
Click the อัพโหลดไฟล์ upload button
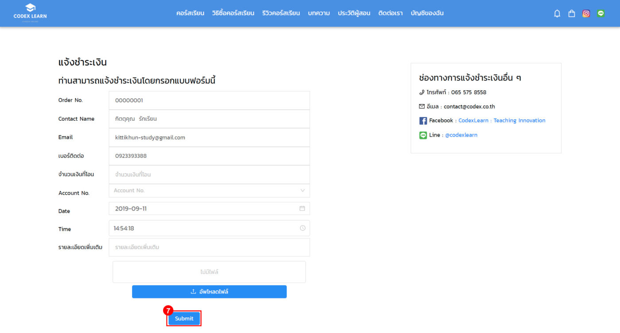click(x=209, y=292)
